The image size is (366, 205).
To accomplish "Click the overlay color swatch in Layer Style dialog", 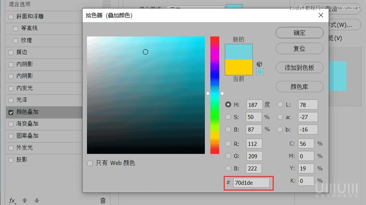I will 234,6.
